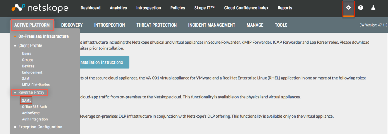Open the Threat Protection tab
The width and height of the screenshot is (388, 134).
[156, 25]
